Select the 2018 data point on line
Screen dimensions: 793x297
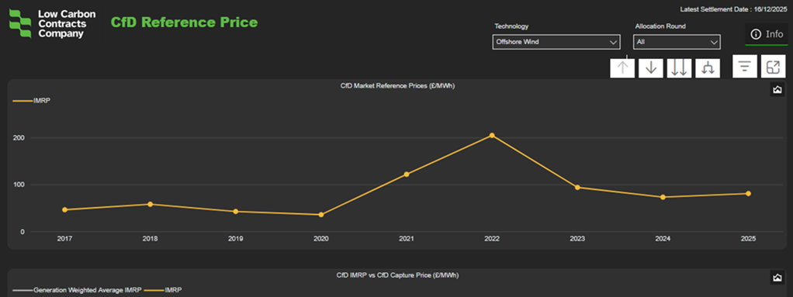(151, 204)
